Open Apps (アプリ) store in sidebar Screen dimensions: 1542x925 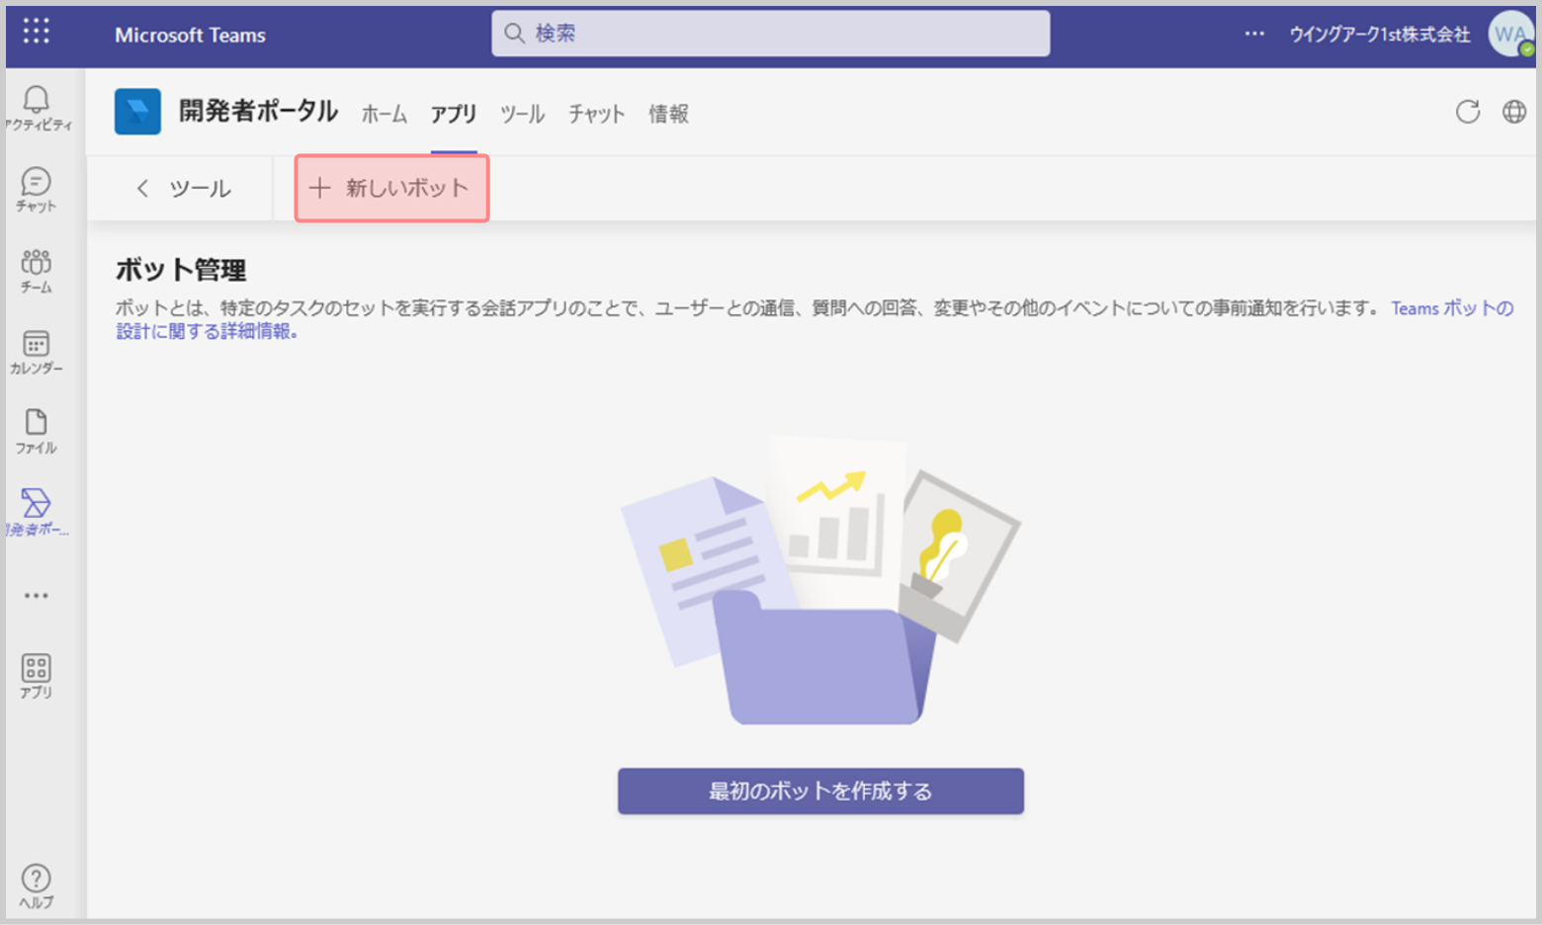point(37,676)
